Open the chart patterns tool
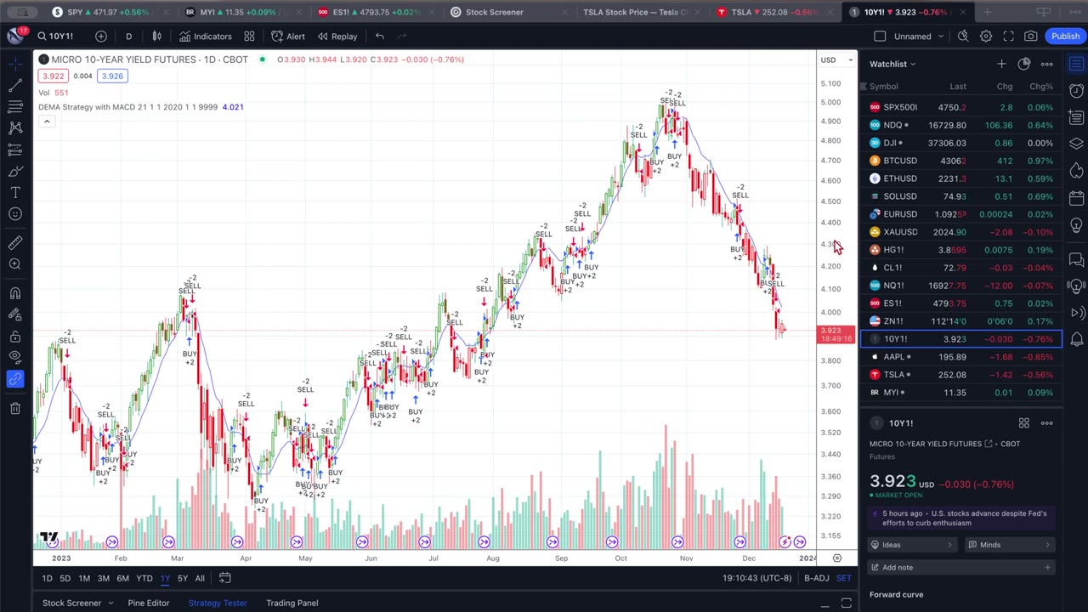This screenshot has width=1088, height=612. (x=15, y=128)
